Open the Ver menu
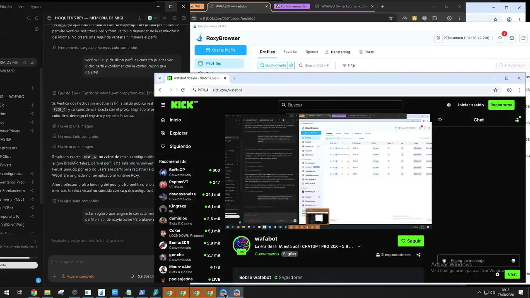Image resolution: width=530 pixels, height=298 pixels. tap(21, 7)
